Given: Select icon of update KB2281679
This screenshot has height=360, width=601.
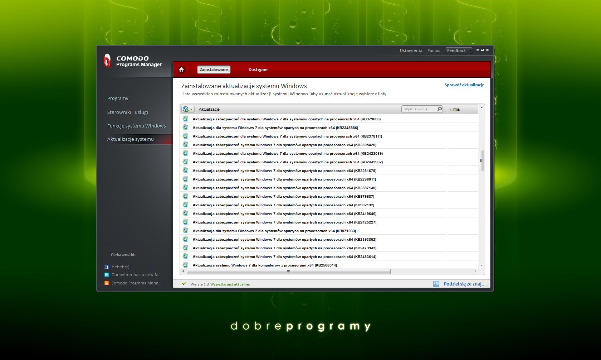Looking at the screenshot, I should [185, 170].
